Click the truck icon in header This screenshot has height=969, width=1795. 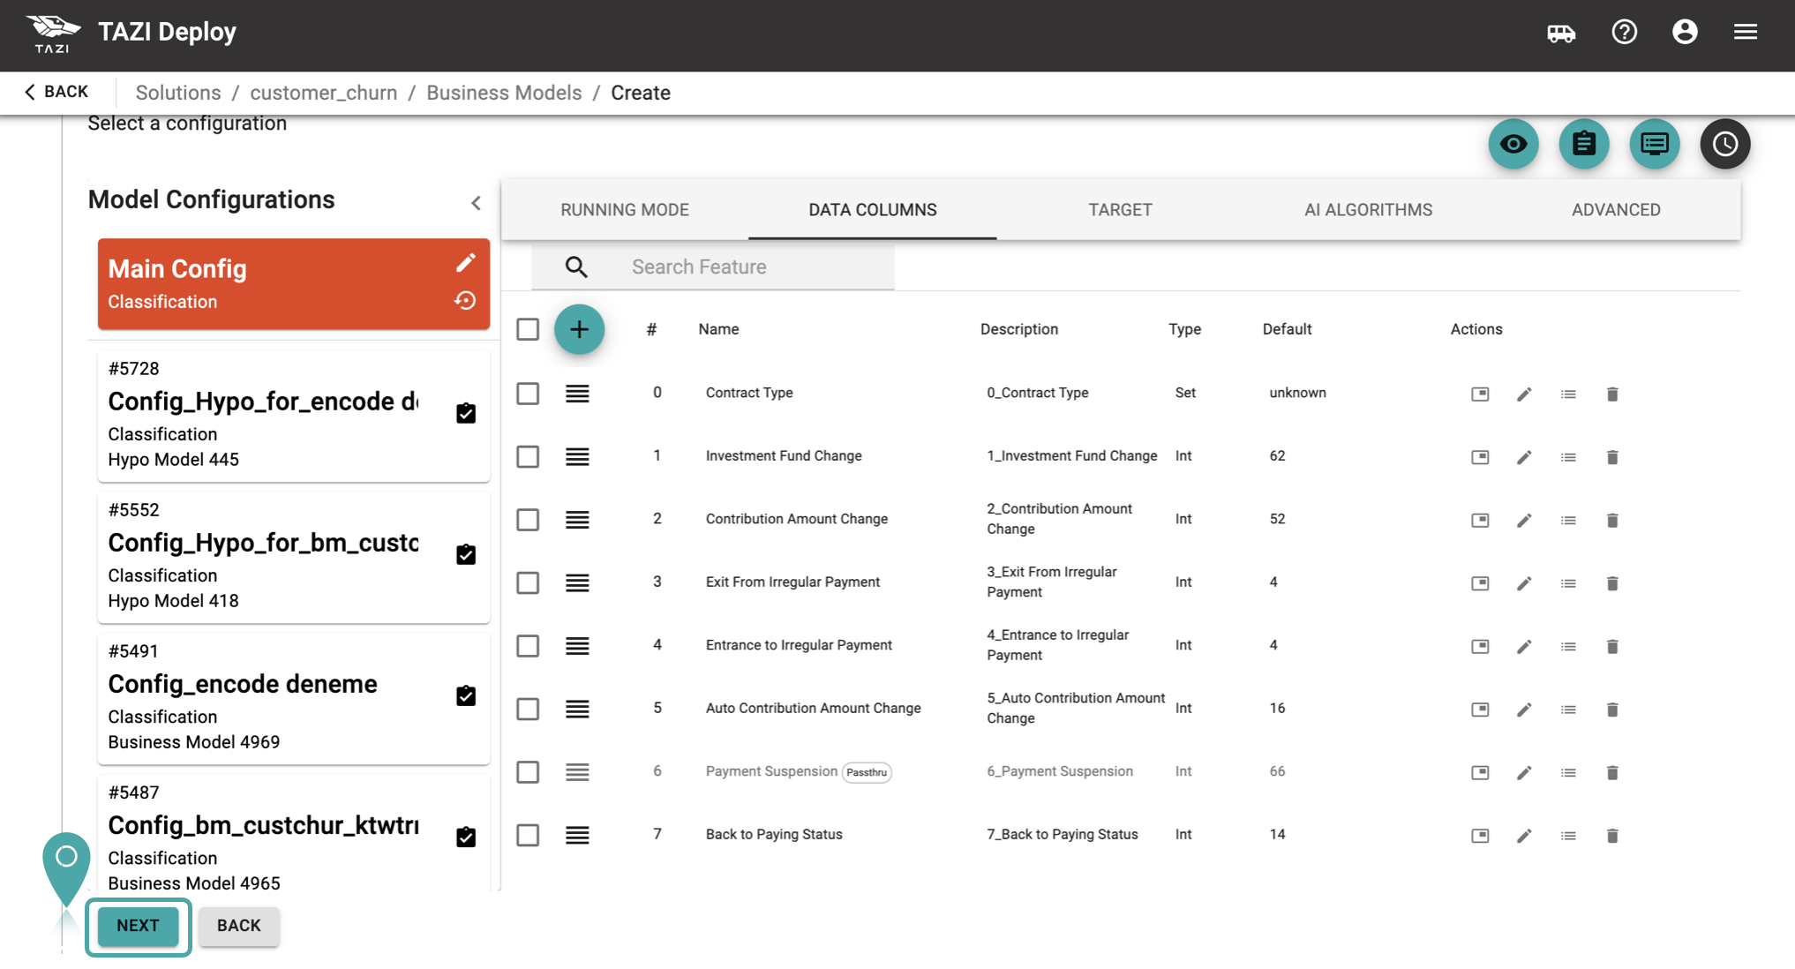click(1561, 33)
